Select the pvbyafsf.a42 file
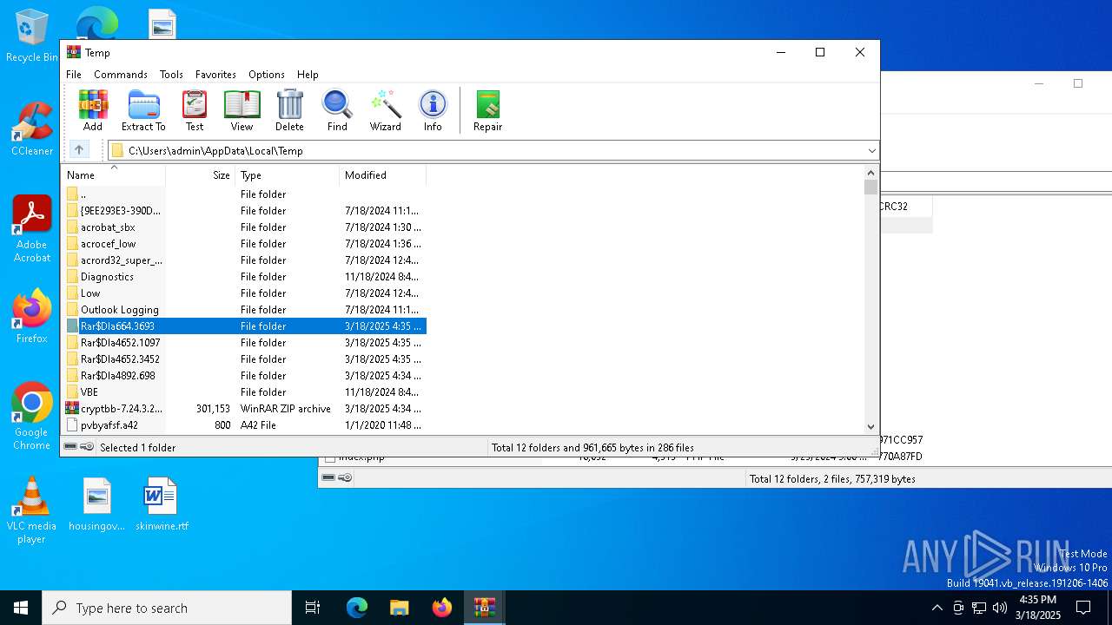 pos(245,425)
